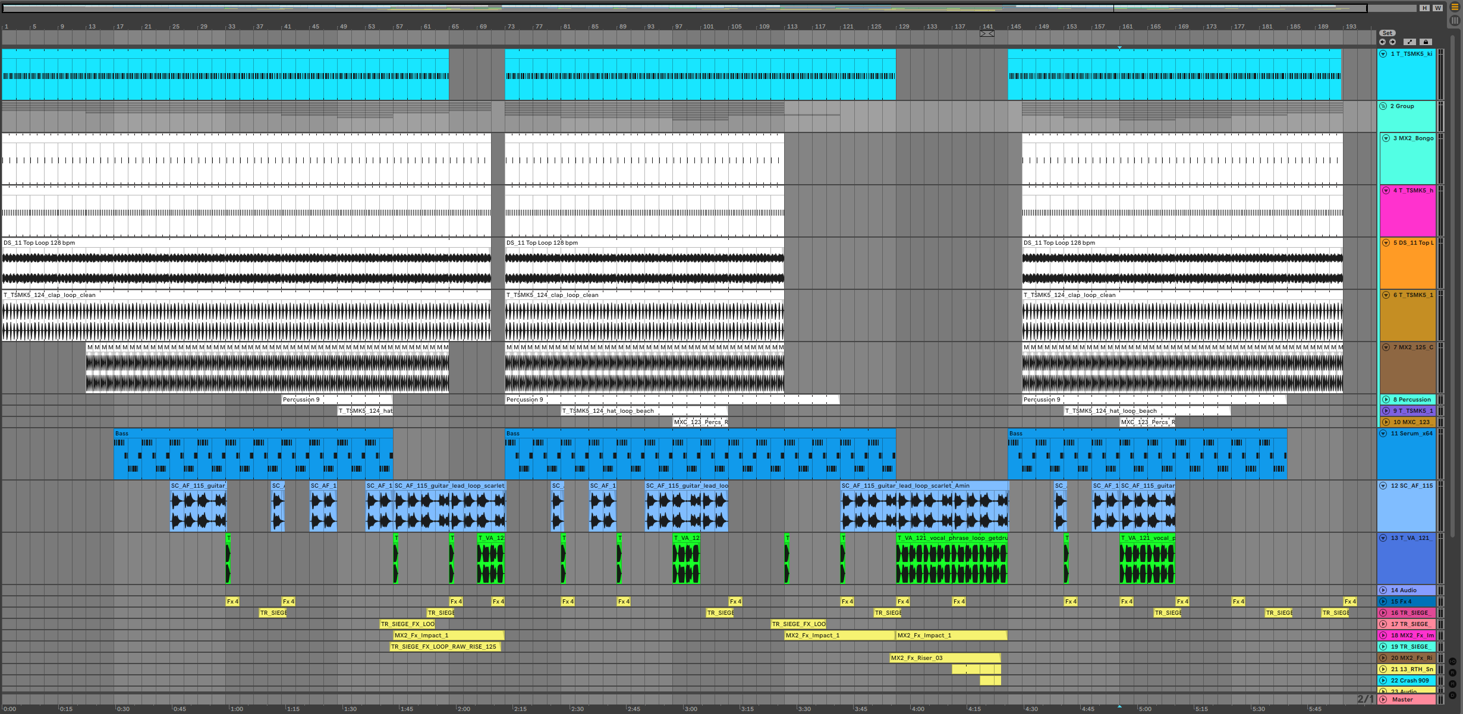The image size is (1463, 714).
Task: Unfold the 14 Audio track
Action: [1383, 590]
